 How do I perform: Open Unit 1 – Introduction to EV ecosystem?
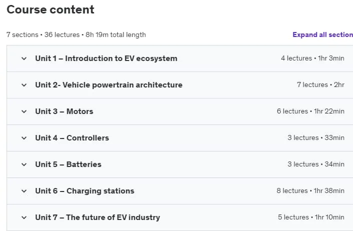coord(106,58)
